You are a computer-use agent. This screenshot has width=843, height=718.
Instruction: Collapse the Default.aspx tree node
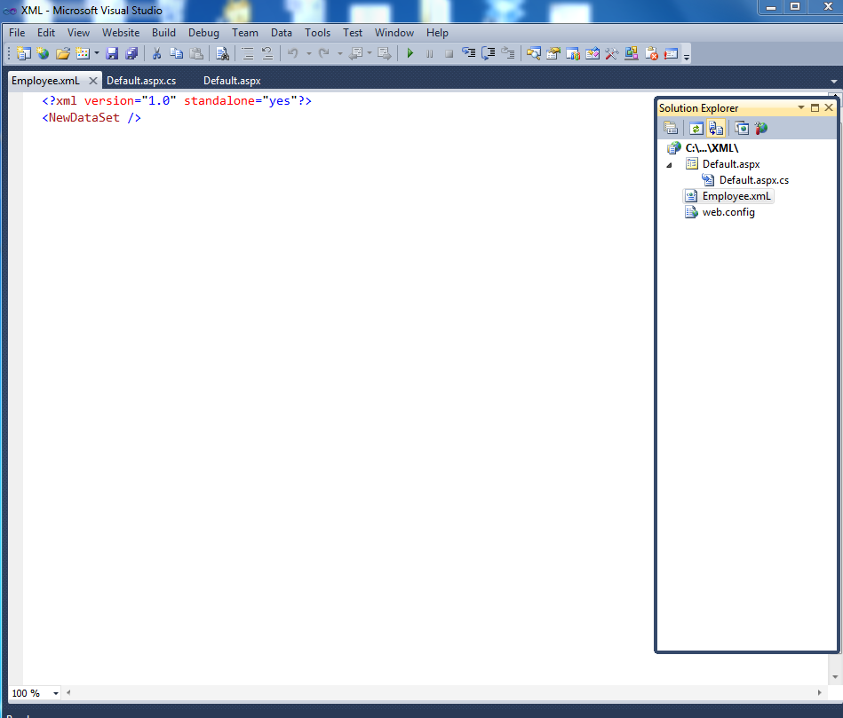click(669, 164)
